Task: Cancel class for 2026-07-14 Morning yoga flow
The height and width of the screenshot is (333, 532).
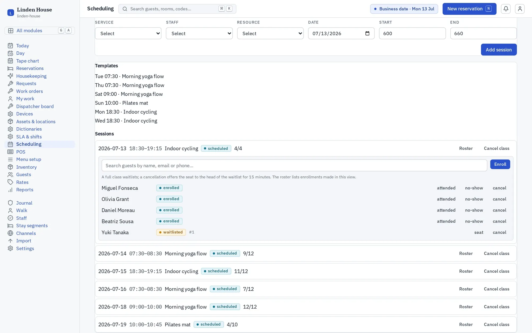Action: (x=496, y=253)
